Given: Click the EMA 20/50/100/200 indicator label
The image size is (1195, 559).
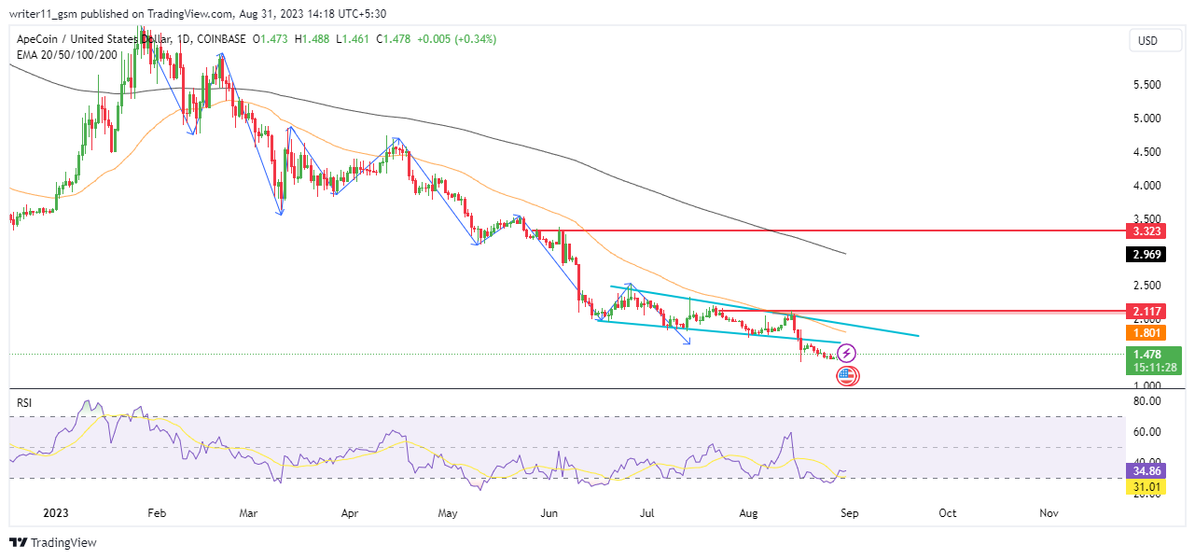Looking at the screenshot, I should [67, 55].
